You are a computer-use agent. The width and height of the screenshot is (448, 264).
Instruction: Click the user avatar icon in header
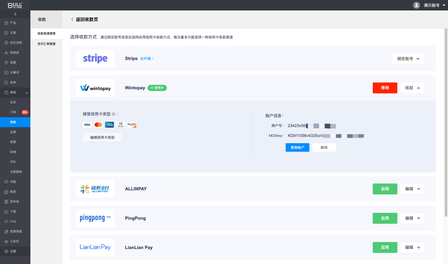click(416, 5)
